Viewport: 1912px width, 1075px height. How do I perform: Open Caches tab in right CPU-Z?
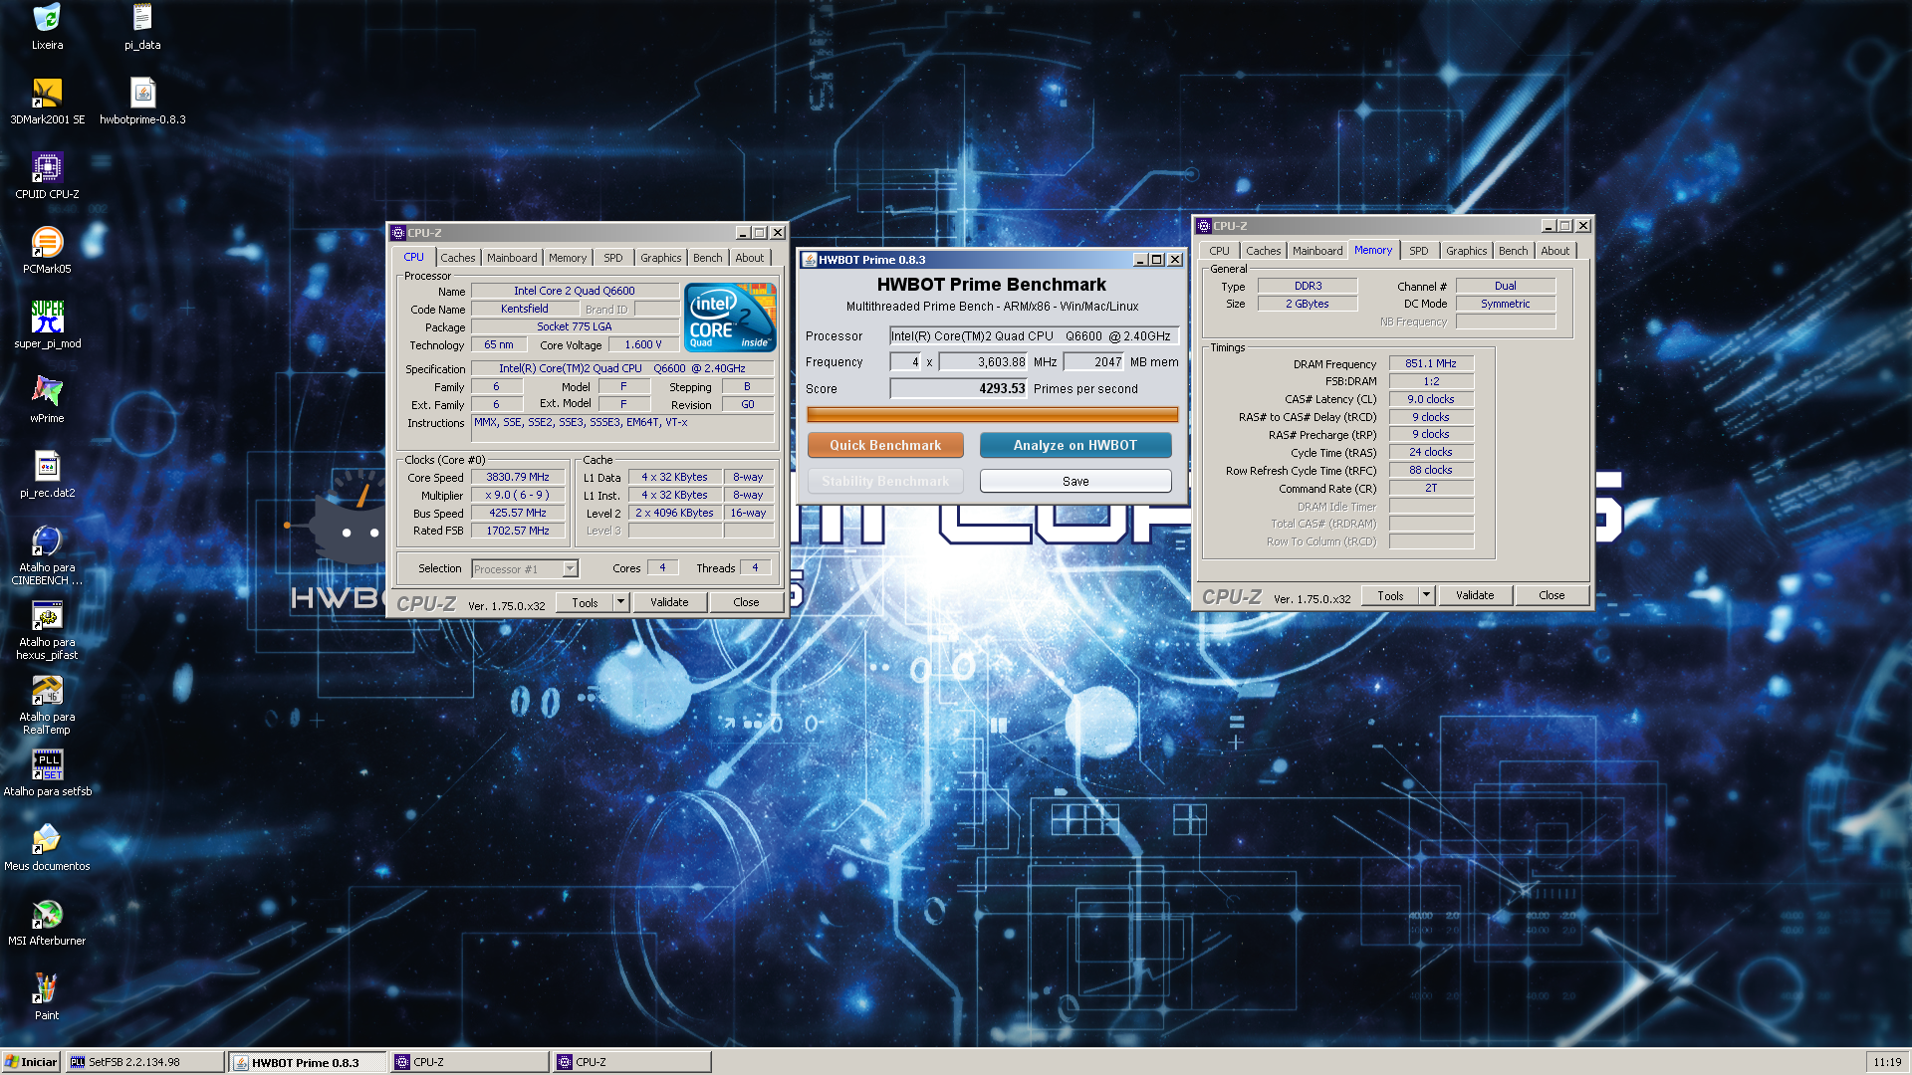pyautogui.click(x=1264, y=251)
